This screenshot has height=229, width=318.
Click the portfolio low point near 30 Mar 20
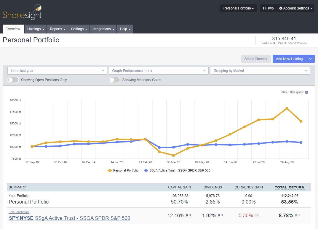pos(173,156)
